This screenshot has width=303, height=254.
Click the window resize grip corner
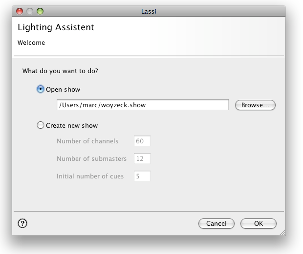[x=282, y=233]
